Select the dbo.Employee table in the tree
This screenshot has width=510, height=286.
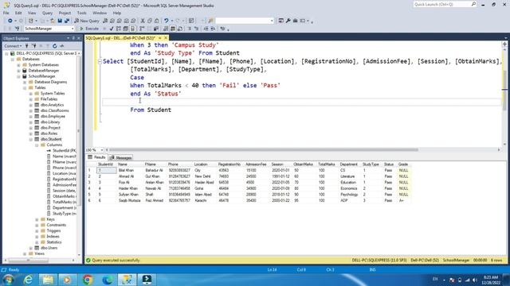pos(53,116)
